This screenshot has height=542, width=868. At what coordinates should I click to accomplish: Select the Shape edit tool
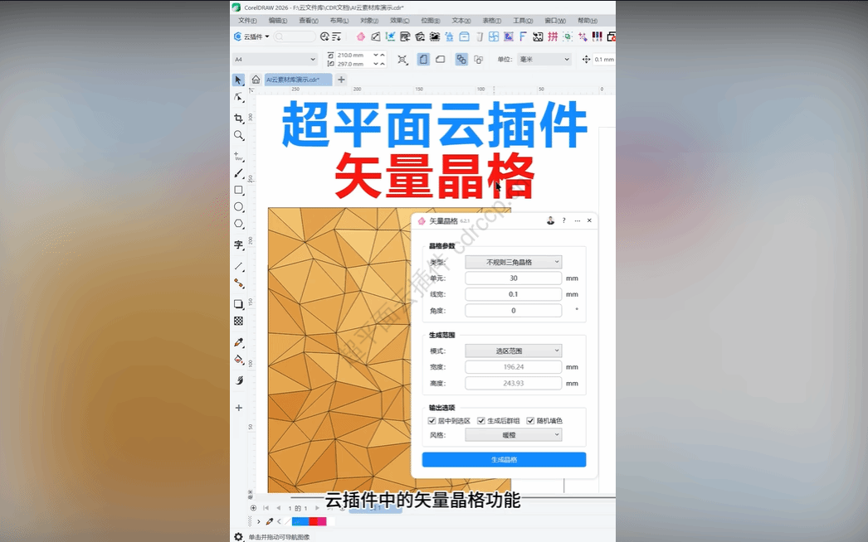239,97
